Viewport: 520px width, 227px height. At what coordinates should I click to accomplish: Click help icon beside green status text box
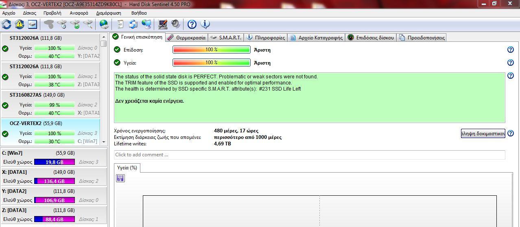click(511, 76)
